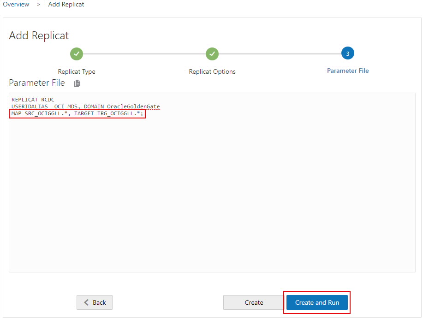This screenshot has height=319, width=423.
Task: Click the green checkmark on Replicat Type step
Action: (x=77, y=53)
